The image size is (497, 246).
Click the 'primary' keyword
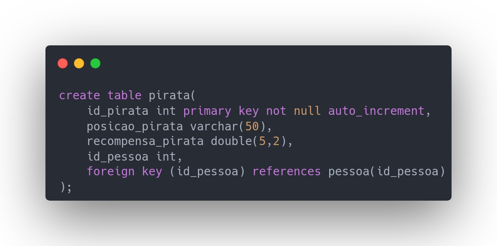click(207, 111)
